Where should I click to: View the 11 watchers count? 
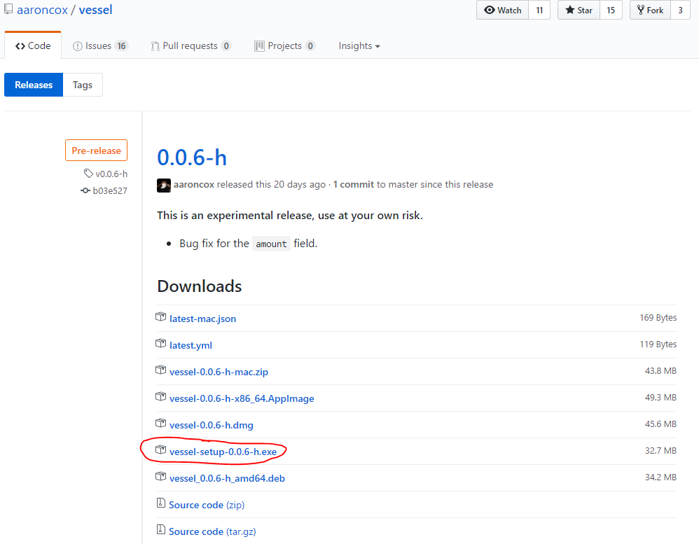[x=539, y=10]
